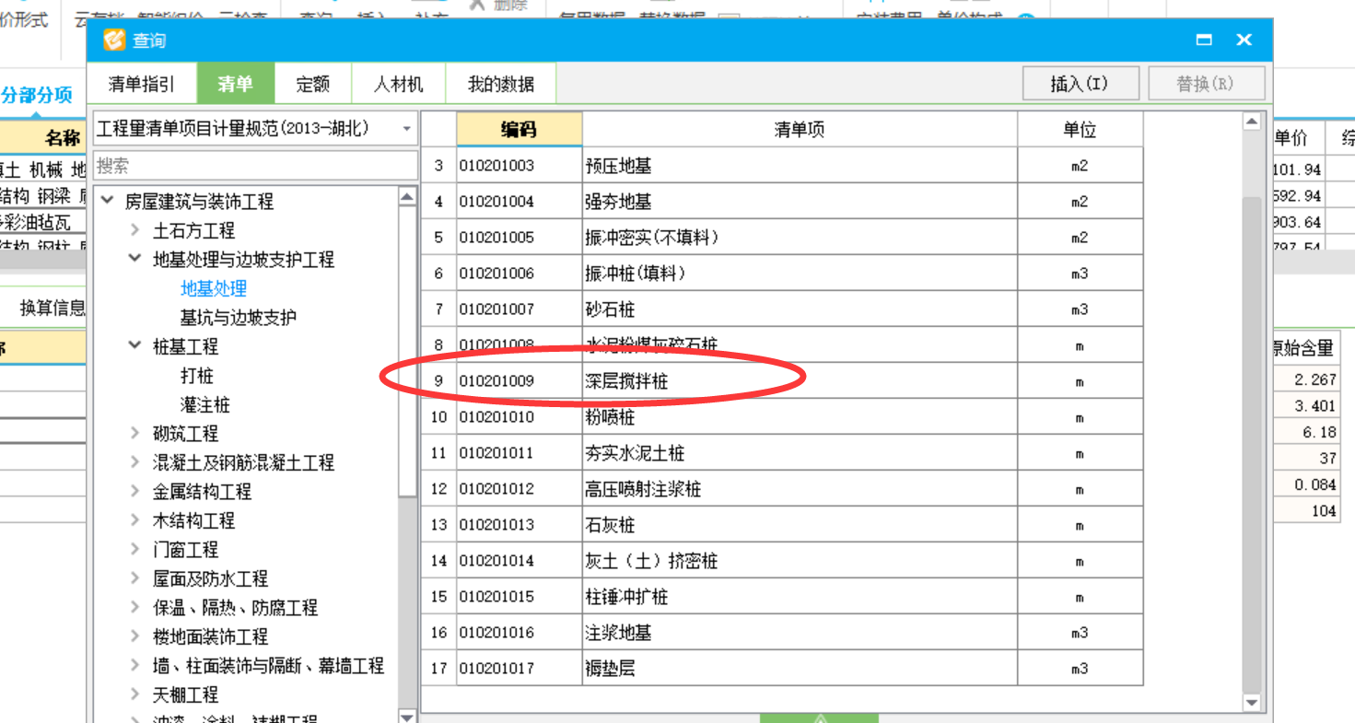The width and height of the screenshot is (1355, 723).
Task: Select the 注浆地基 row
Action: click(782, 633)
